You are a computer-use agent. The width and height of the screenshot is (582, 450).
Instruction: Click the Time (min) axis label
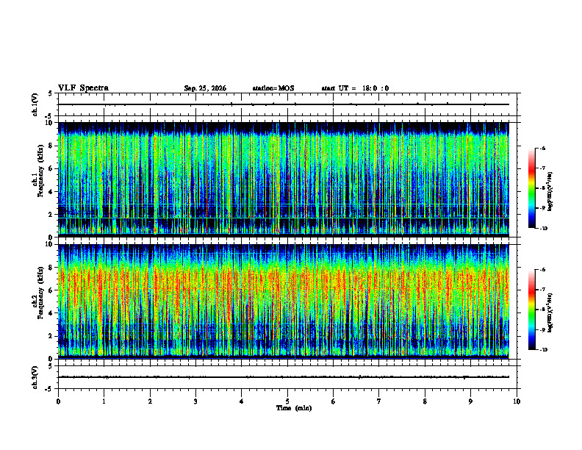(x=294, y=408)
